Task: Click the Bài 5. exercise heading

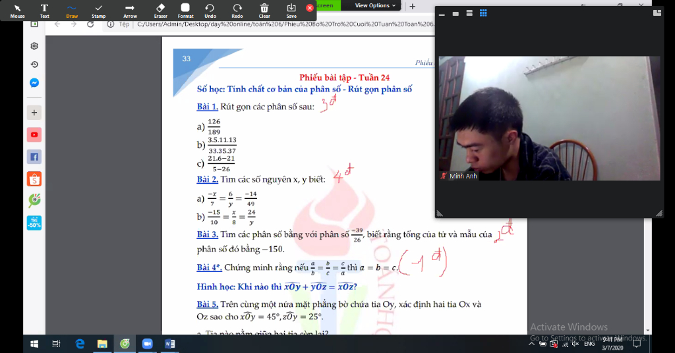Action: (x=208, y=304)
